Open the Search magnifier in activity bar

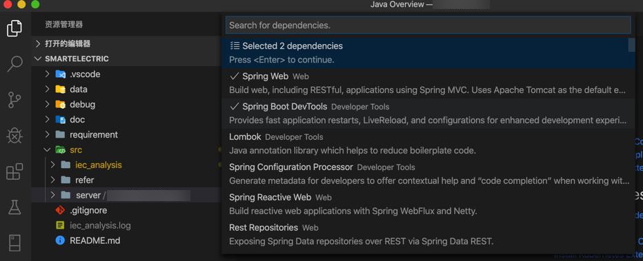tap(14, 64)
